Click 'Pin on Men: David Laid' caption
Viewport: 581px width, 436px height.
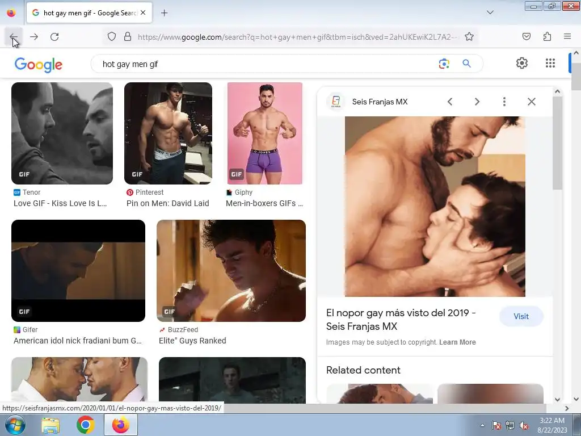167,203
